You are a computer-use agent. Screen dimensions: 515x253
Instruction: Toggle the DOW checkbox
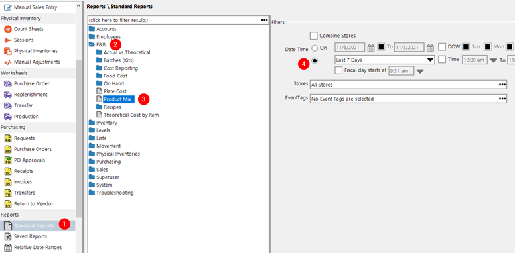click(x=442, y=47)
